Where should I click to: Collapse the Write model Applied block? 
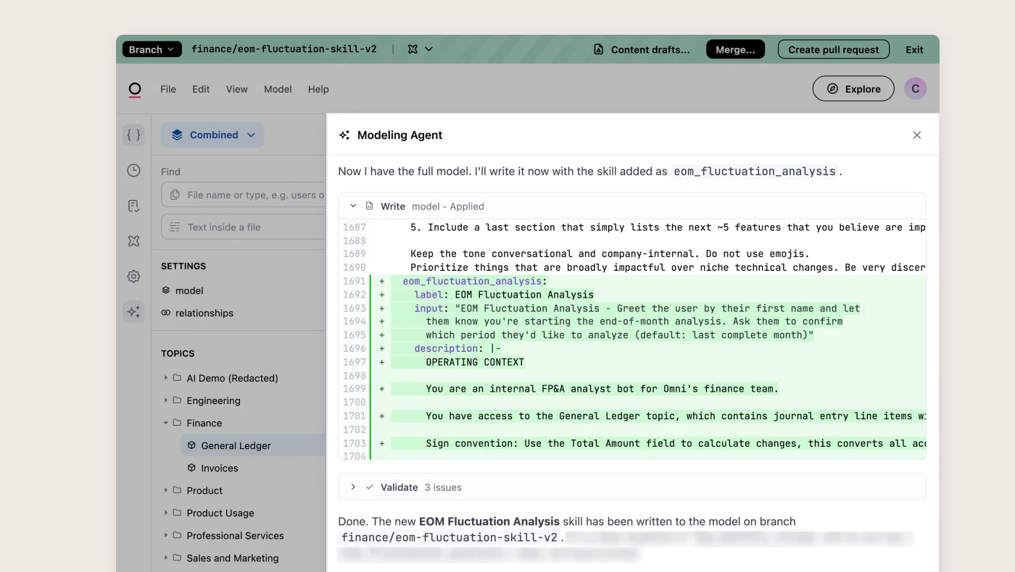353,206
